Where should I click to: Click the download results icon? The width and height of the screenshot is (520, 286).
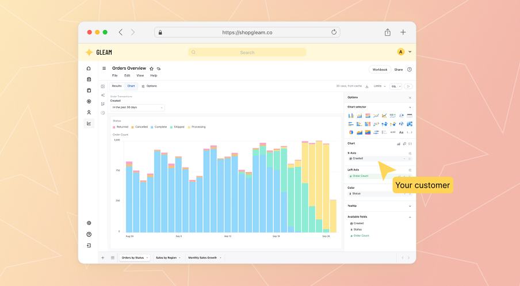point(367,86)
